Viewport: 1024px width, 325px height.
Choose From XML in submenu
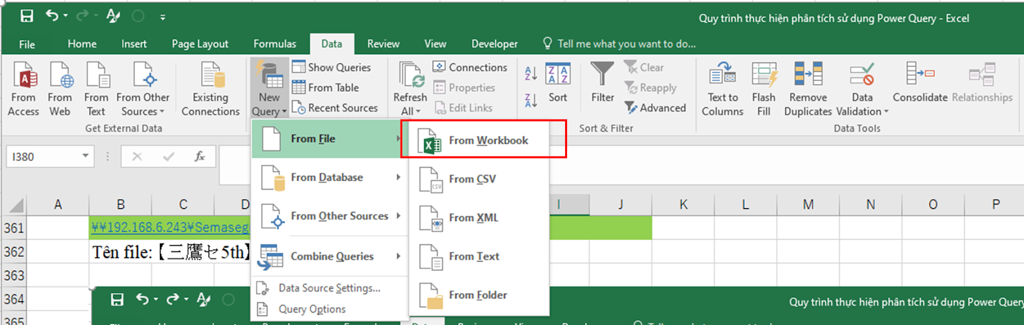click(479, 218)
